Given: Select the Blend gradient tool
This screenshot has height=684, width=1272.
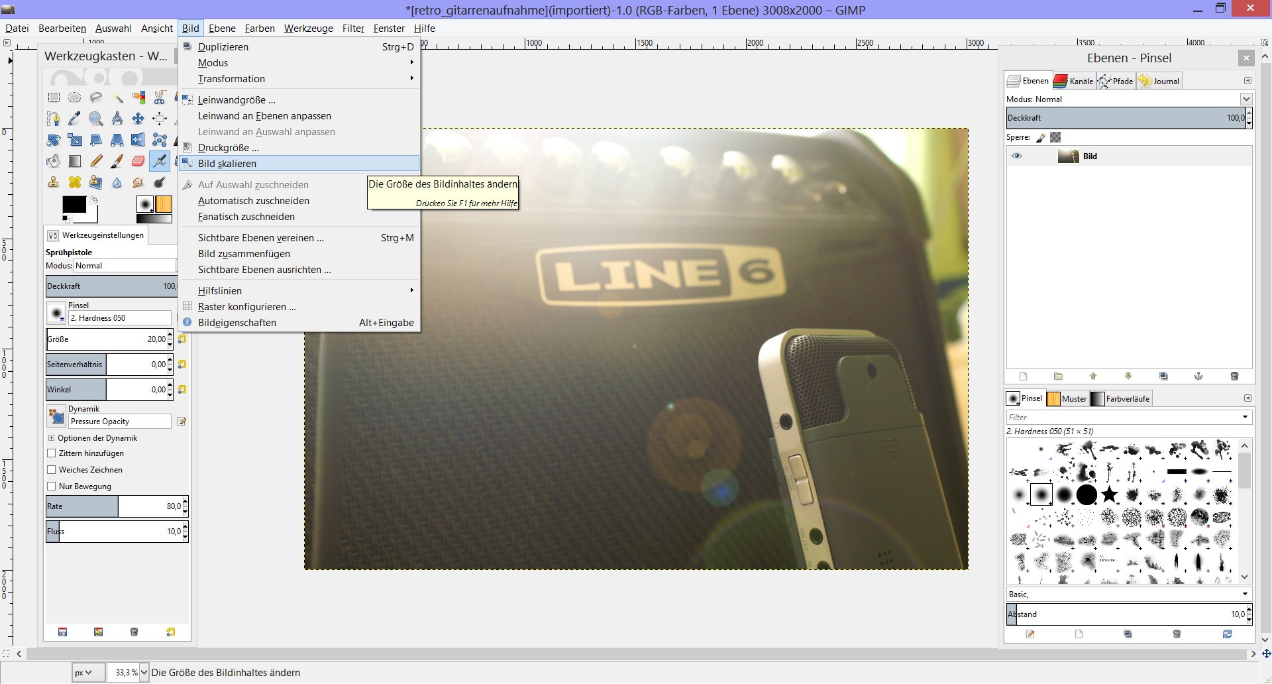Looking at the screenshot, I should (75, 161).
